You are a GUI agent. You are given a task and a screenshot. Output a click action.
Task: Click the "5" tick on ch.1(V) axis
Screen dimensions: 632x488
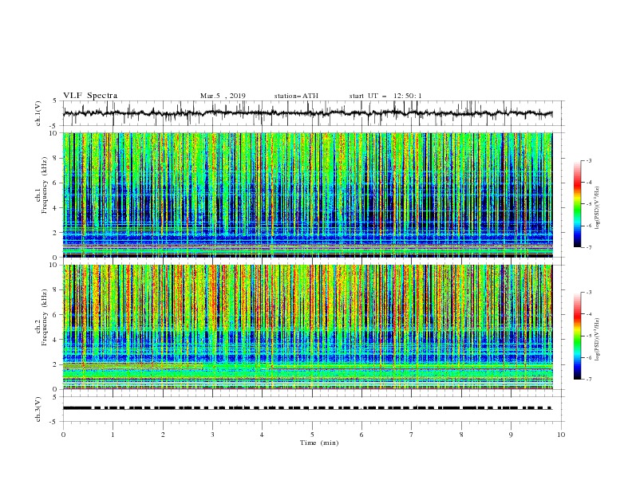(x=55, y=101)
